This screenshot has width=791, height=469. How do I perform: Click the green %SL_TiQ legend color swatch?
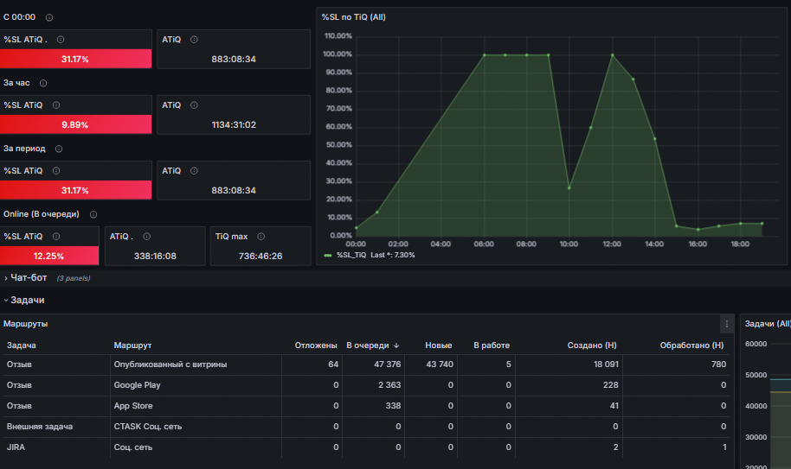point(328,255)
